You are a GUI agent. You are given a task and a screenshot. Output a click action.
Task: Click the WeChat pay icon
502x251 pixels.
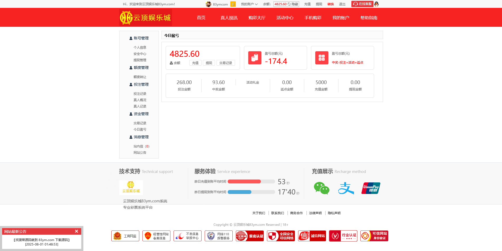pos(321,188)
